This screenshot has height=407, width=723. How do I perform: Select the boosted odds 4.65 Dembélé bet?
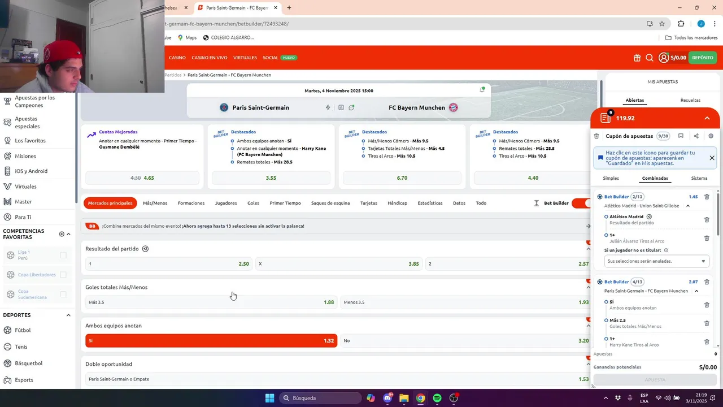[142, 177]
